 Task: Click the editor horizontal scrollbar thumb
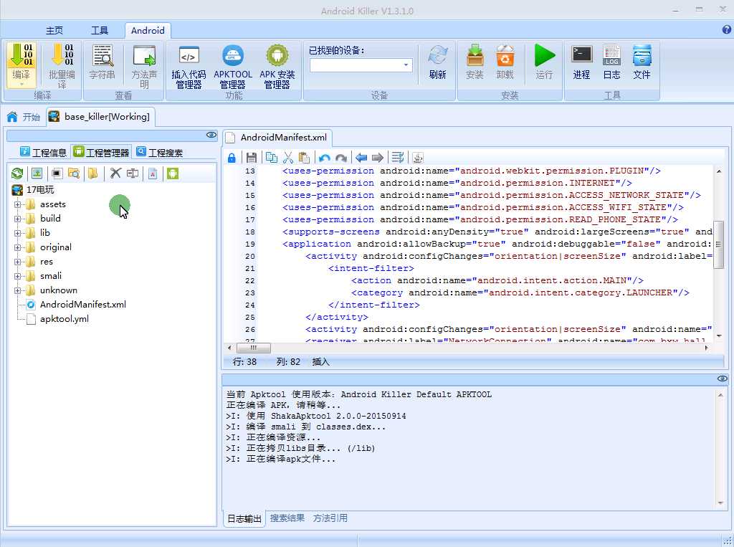(x=253, y=348)
